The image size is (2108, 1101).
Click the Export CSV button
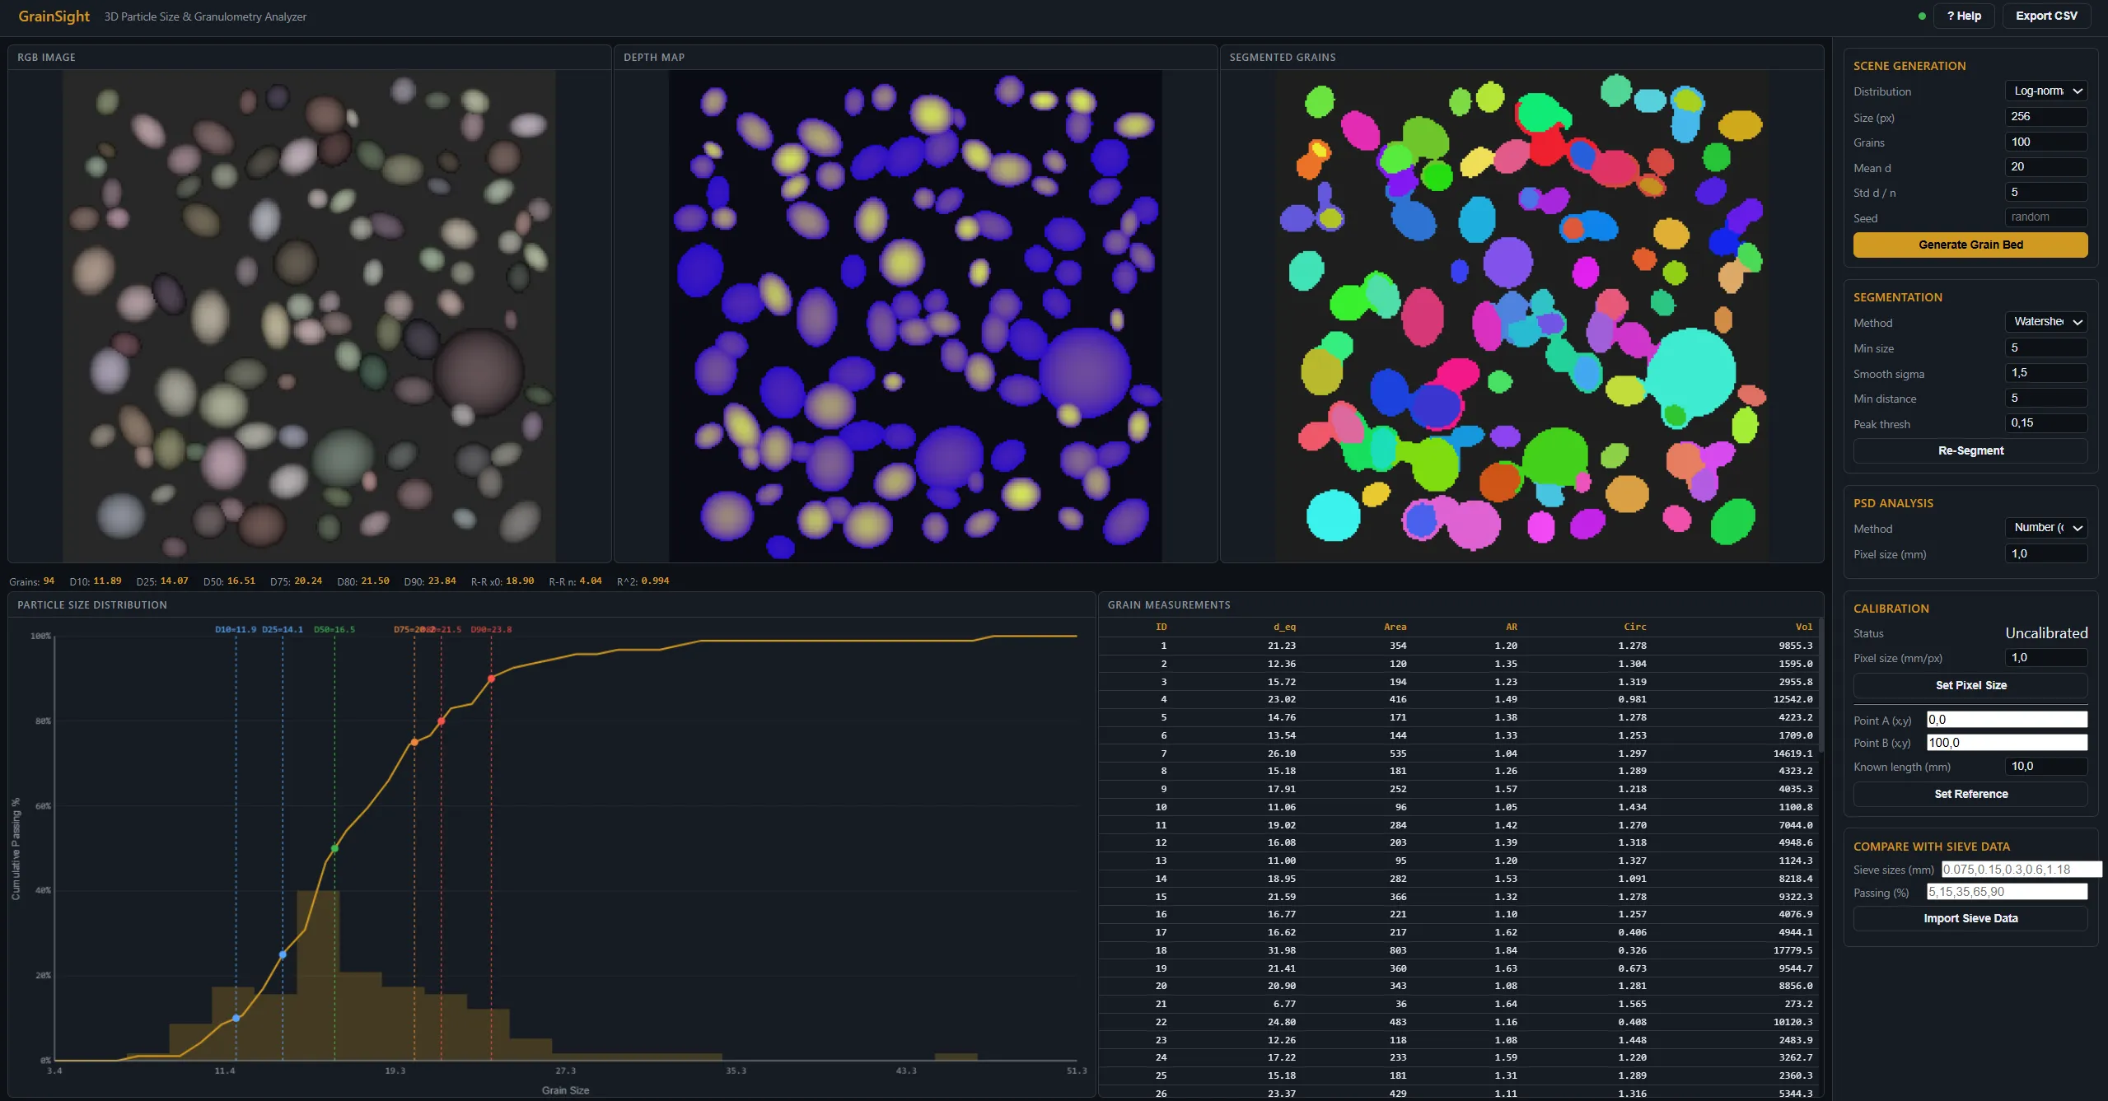(x=2046, y=16)
